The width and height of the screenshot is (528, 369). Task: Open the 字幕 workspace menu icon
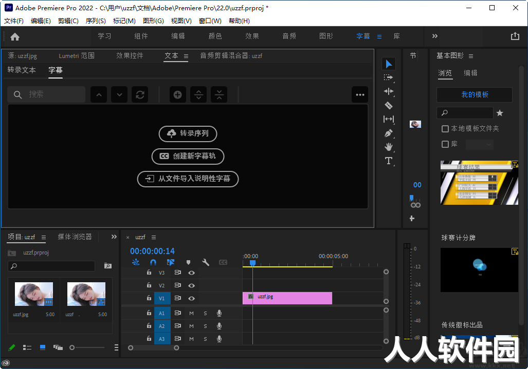(379, 36)
